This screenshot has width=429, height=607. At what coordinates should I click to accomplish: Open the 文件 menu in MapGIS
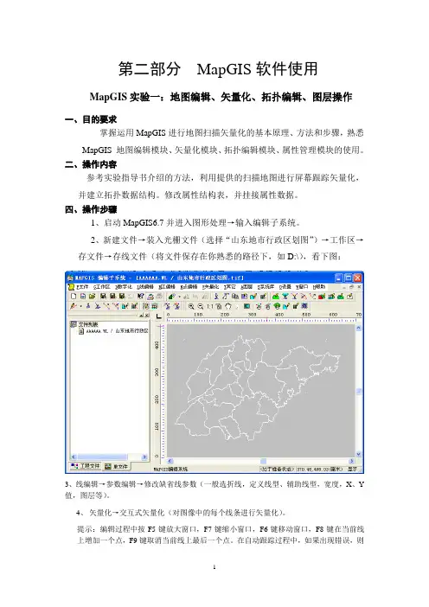82,287
